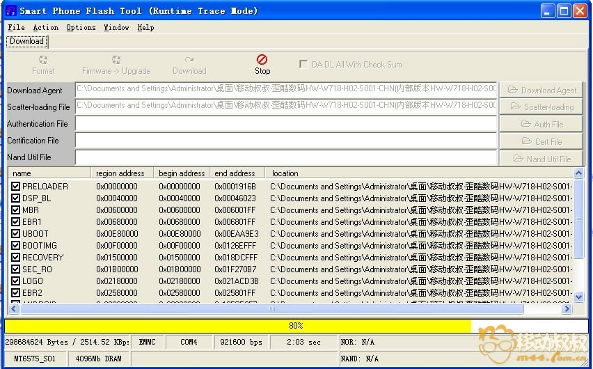Sort list by region address column
The width and height of the screenshot is (593, 369).
tap(121, 173)
